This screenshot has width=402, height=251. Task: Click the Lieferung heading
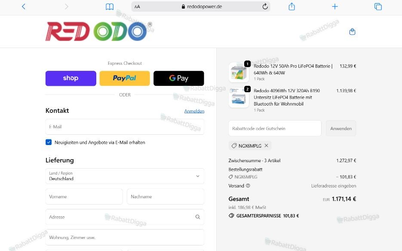59,160
